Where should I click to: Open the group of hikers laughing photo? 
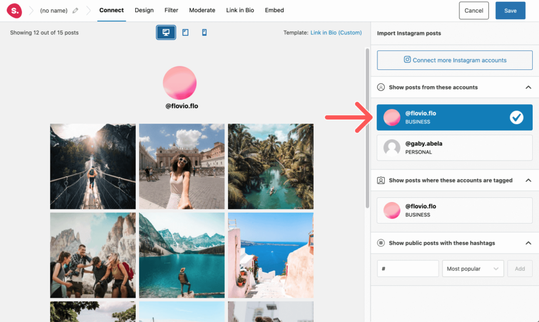click(x=93, y=255)
